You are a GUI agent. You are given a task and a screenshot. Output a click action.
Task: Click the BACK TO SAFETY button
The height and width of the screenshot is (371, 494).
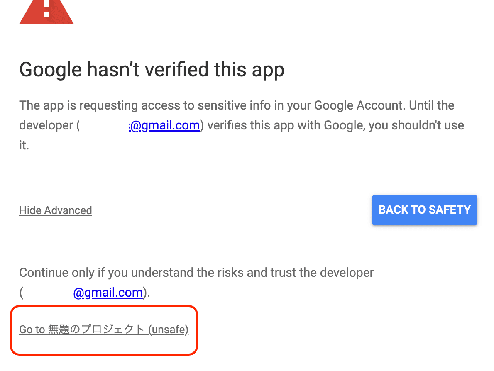(x=424, y=210)
